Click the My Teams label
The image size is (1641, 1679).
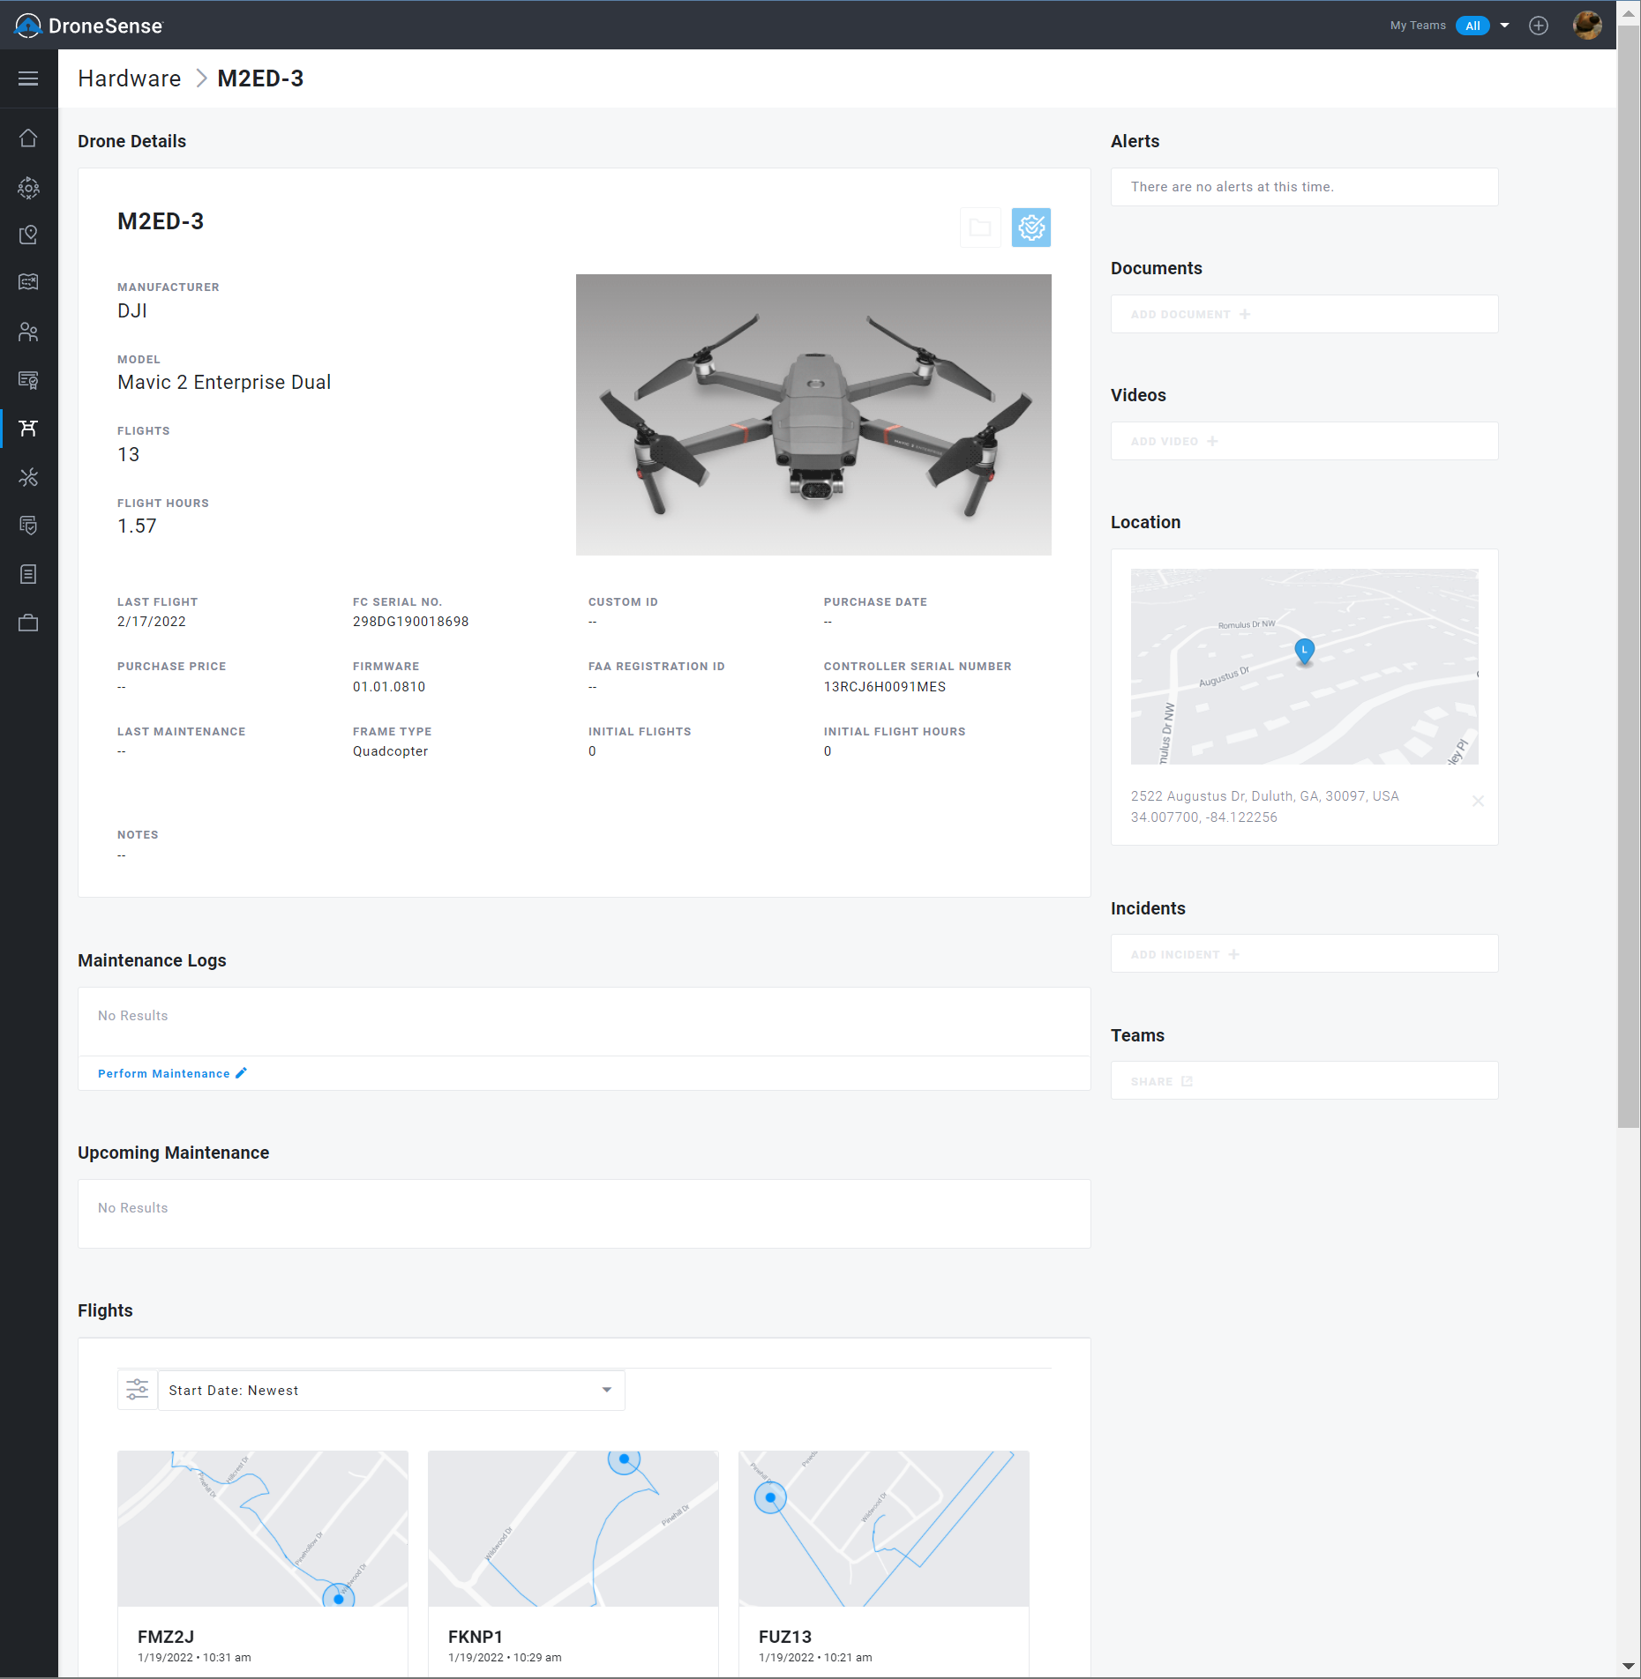click(1418, 26)
